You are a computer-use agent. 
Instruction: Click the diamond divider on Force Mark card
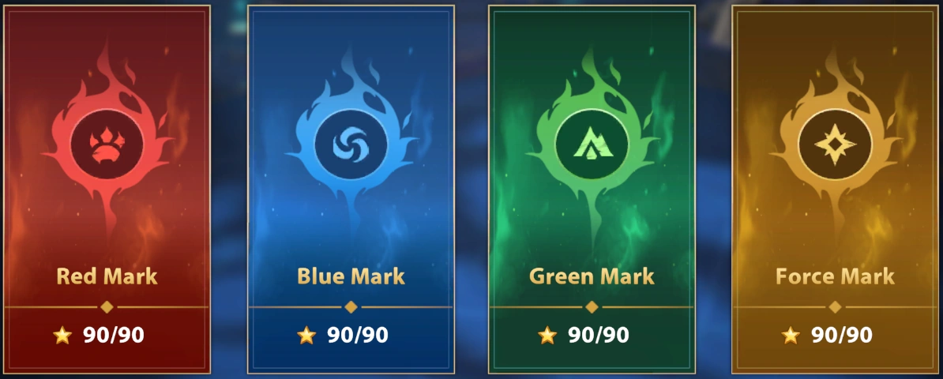(x=835, y=307)
